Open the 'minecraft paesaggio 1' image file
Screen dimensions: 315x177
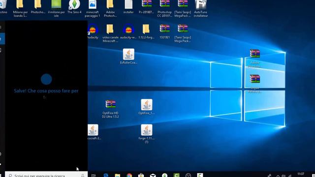click(x=93, y=4)
